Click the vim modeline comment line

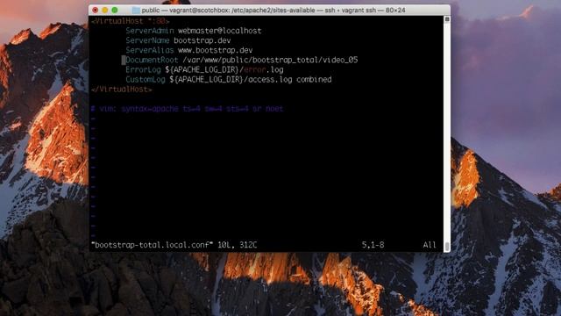point(187,109)
